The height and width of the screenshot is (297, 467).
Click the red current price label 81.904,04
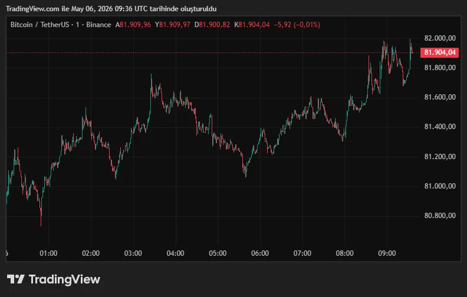click(x=440, y=52)
